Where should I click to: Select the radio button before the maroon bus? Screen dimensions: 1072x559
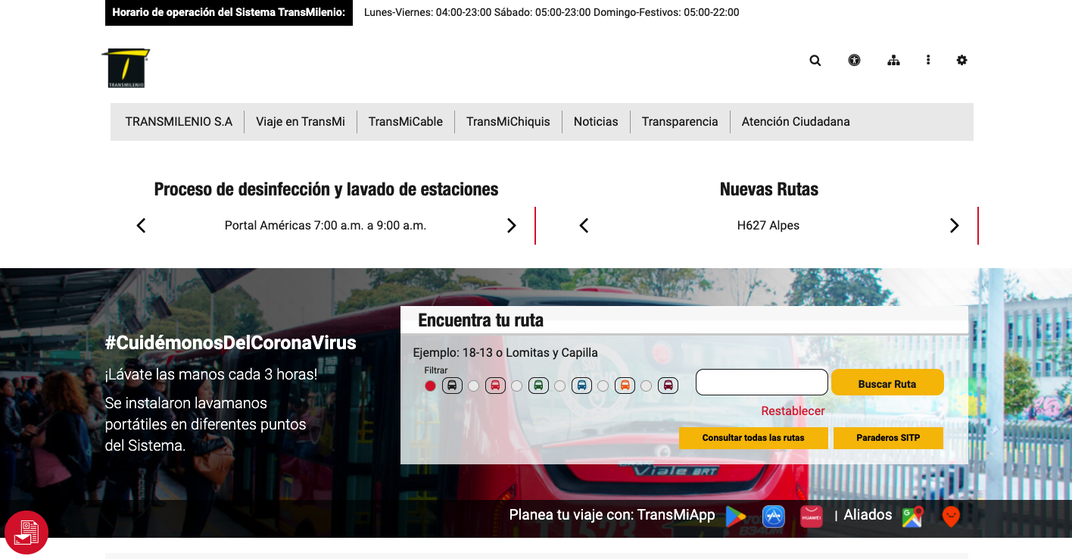point(647,386)
